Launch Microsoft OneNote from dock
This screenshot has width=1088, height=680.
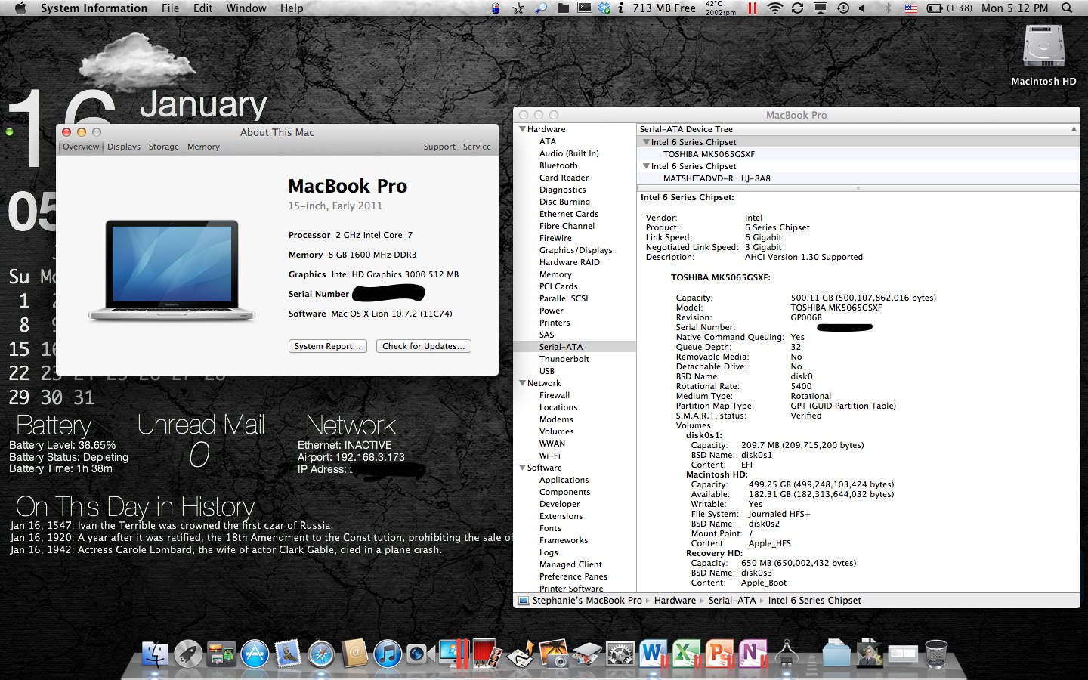753,653
